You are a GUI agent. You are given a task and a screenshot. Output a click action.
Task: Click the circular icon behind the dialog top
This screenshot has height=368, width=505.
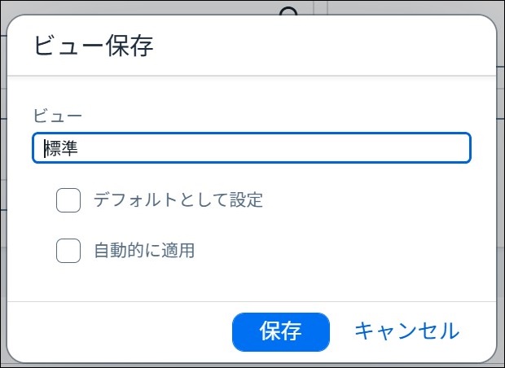(x=288, y=11)
